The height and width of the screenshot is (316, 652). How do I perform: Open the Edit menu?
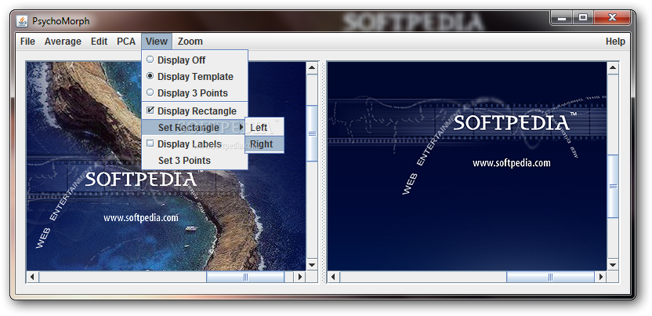click(99, 42)
